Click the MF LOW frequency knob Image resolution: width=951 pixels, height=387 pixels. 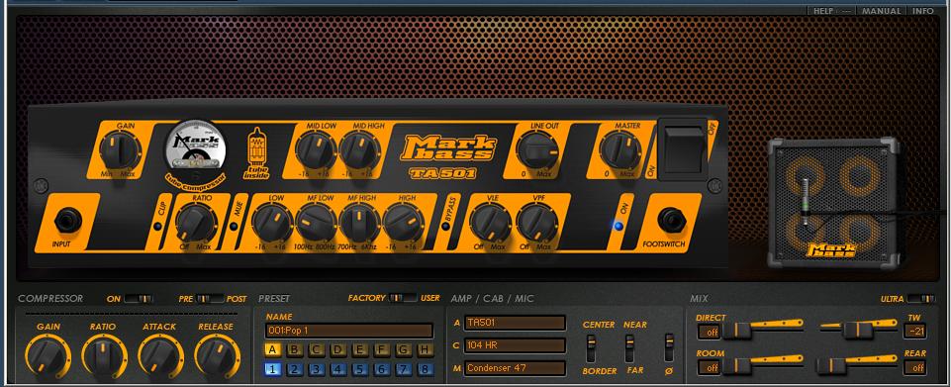[316, 223]
